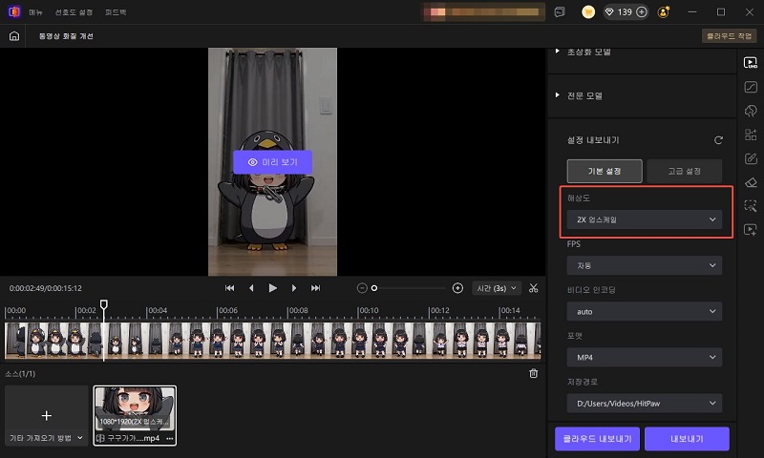The image size is (764, 458).
Task: Open the task list icon in title bar
Action: pyautogui.click(x=560, y=12)
